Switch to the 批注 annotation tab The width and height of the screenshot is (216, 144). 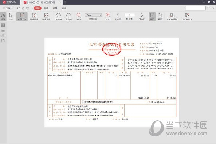(46, 8)
